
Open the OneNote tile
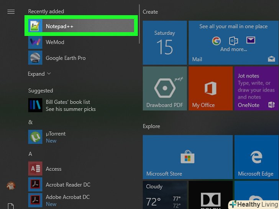[256, 88]
